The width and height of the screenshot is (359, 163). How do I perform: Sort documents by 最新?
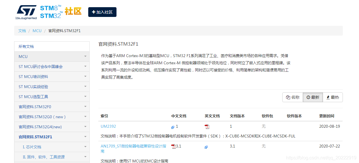coord(313,97)
